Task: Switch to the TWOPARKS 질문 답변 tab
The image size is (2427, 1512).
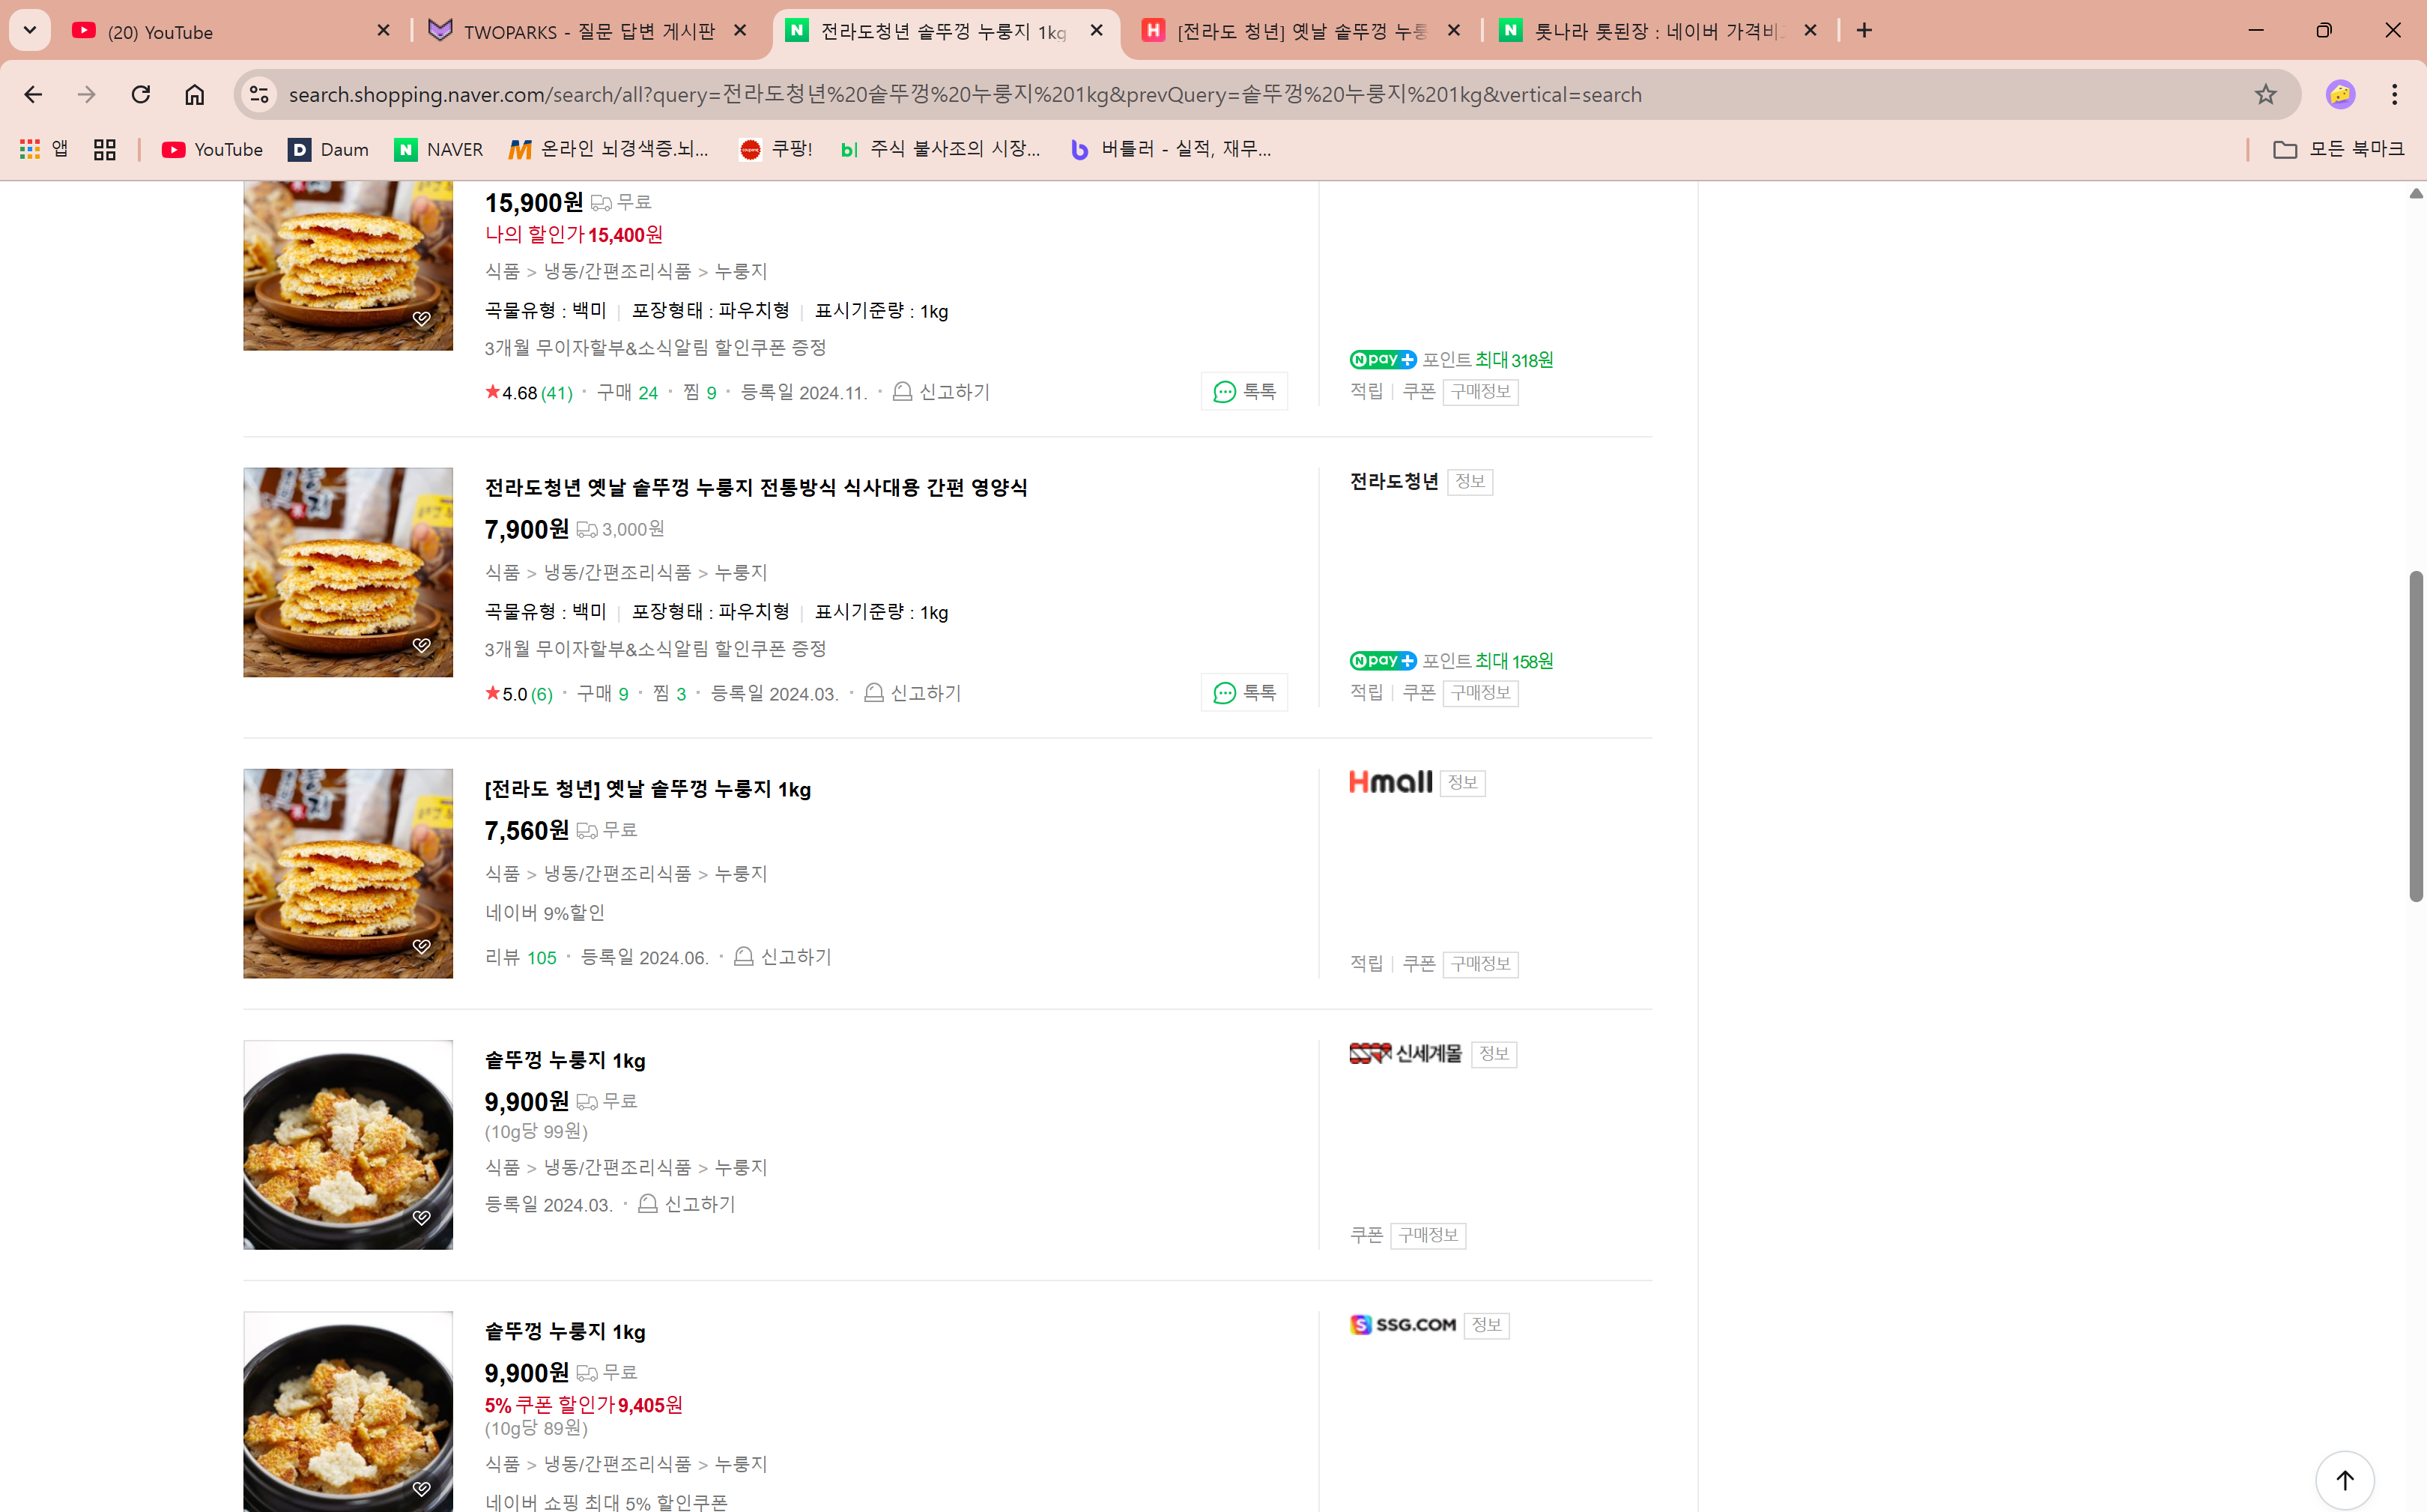Action: [589, 31]
